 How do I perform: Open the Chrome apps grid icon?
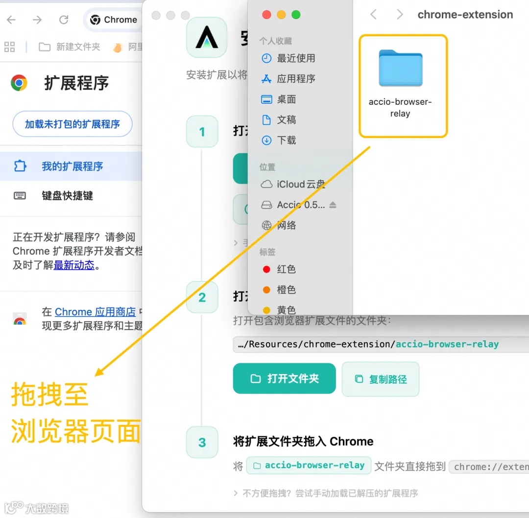tap(9, 47)
